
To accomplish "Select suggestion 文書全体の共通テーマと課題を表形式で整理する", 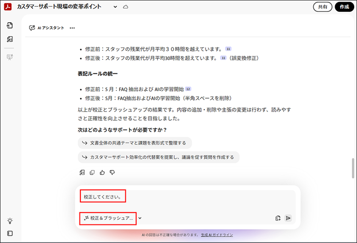I will tap(135, 143).
